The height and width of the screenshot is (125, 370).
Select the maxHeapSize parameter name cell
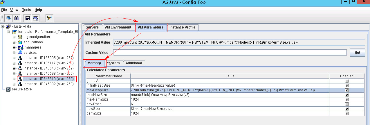(108, 90)
